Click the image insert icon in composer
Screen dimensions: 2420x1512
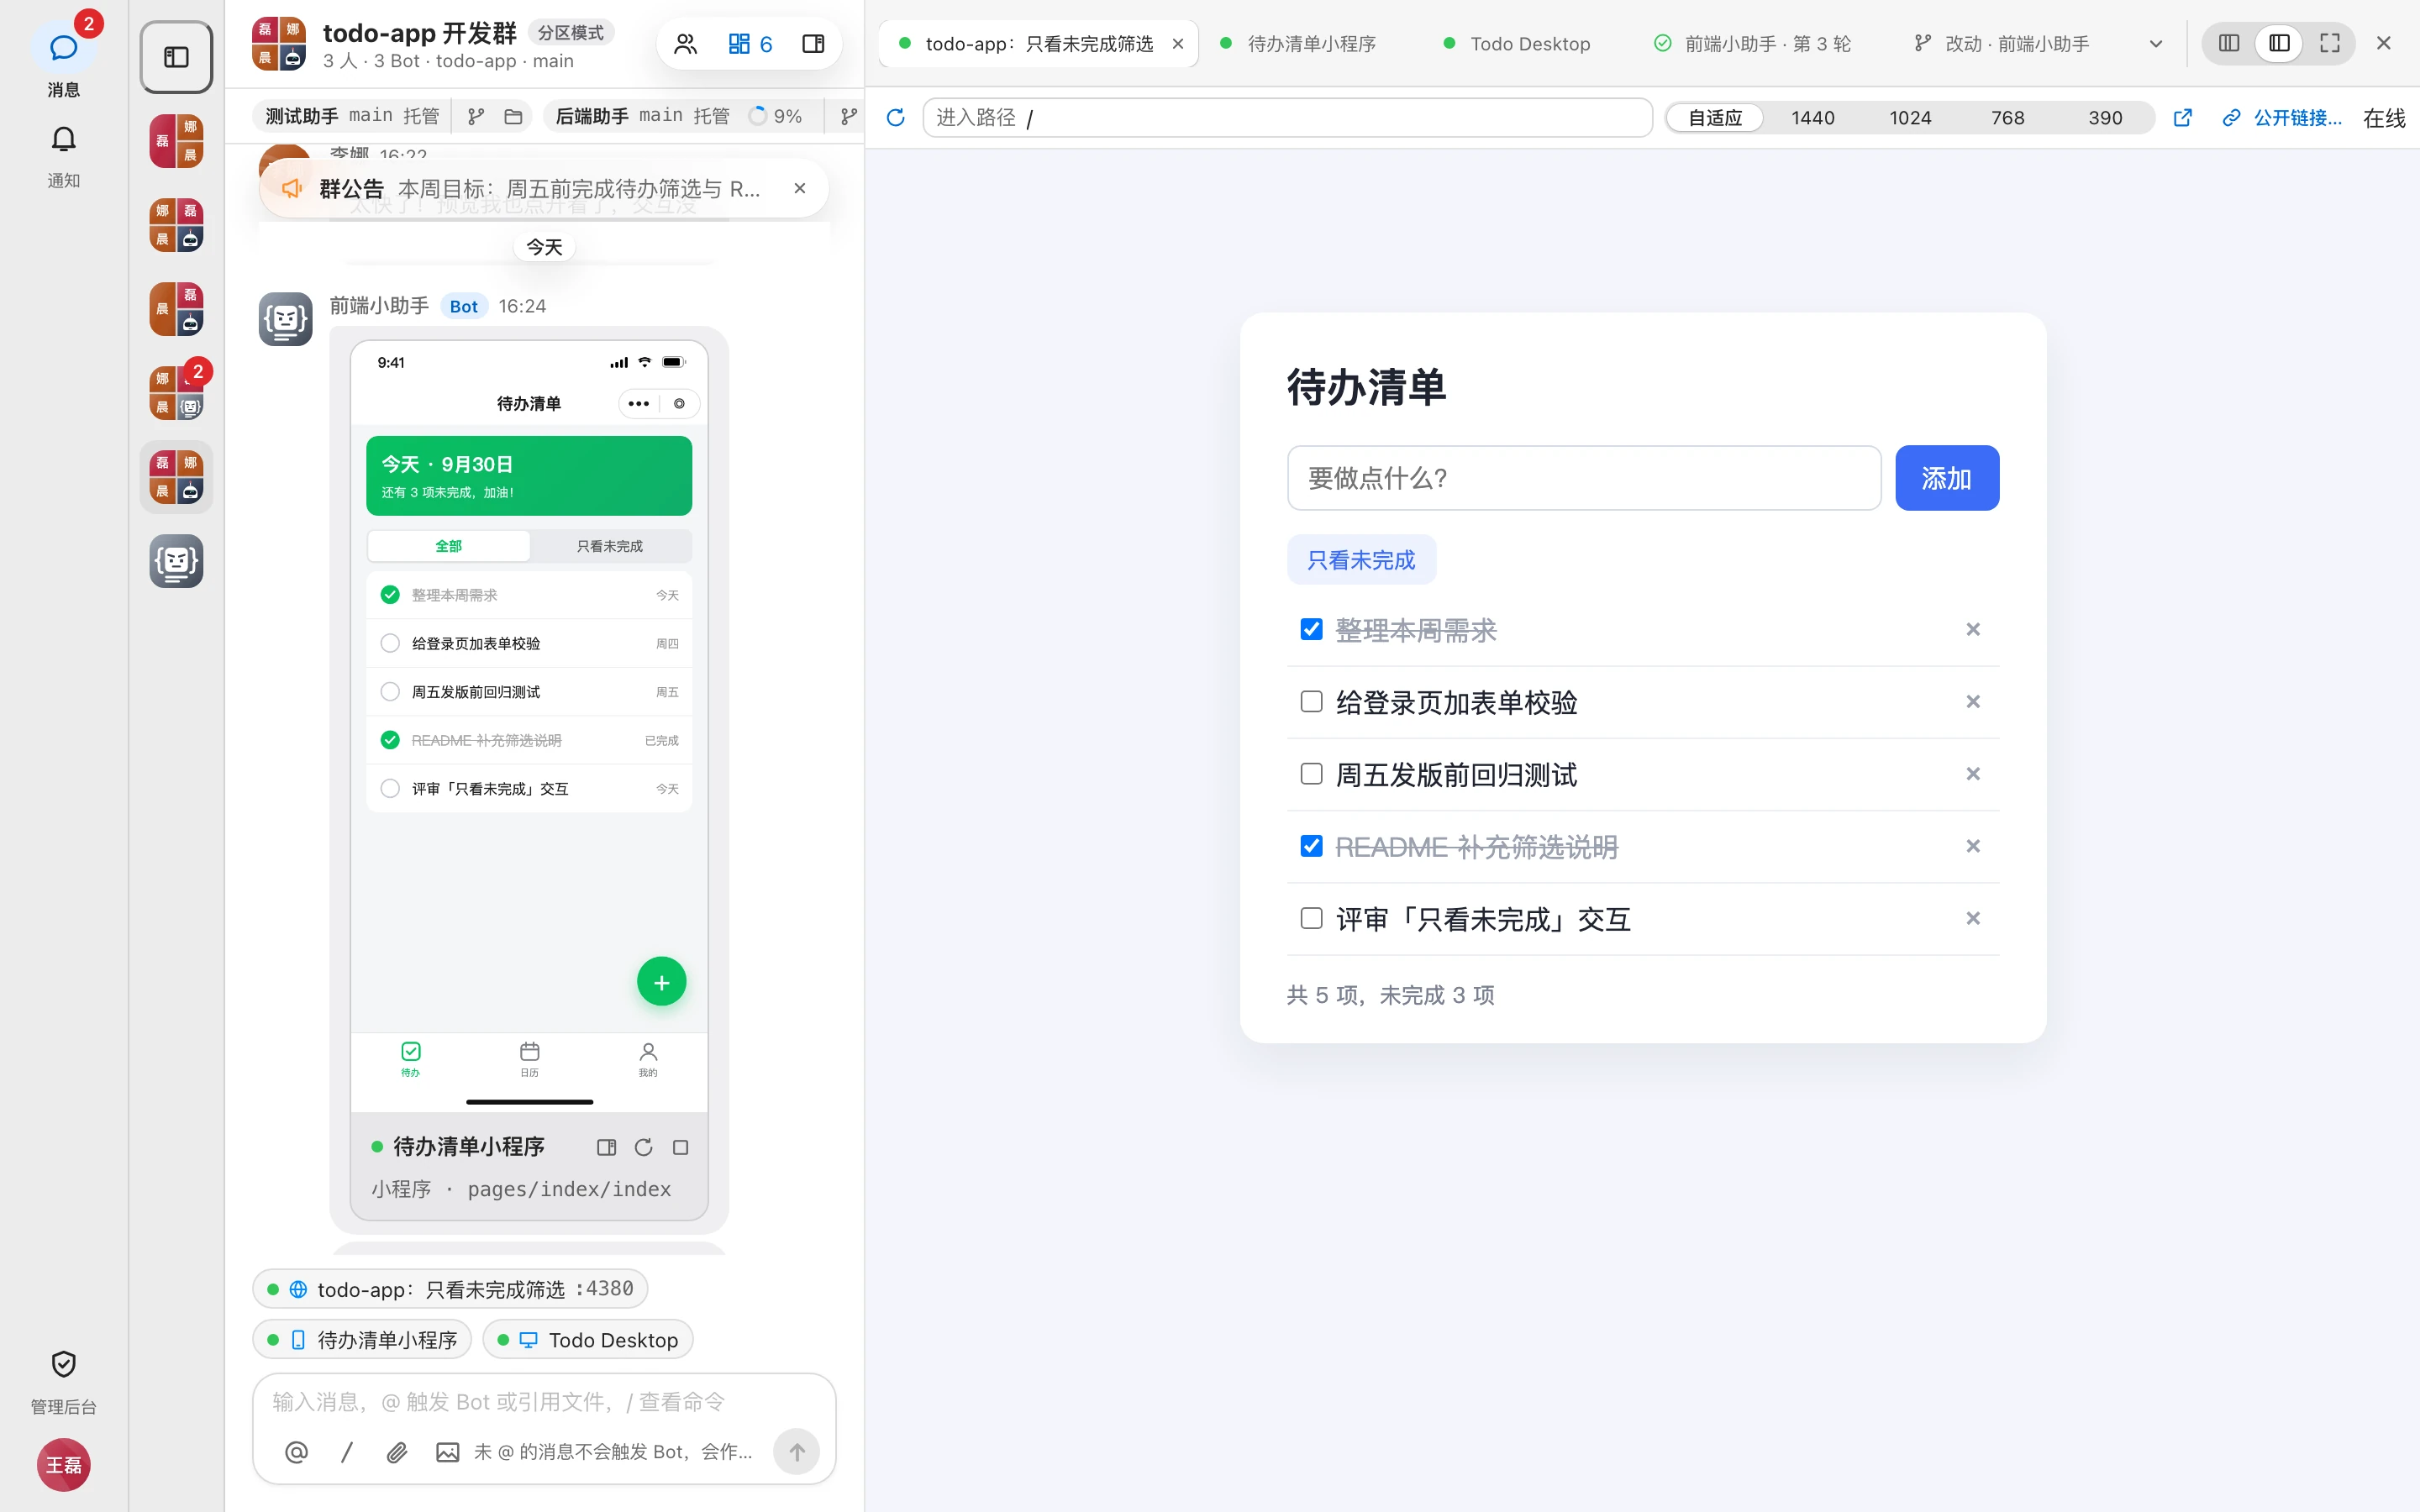point(447,1451)
